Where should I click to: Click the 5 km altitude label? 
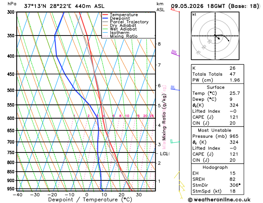tap(159, 106)
